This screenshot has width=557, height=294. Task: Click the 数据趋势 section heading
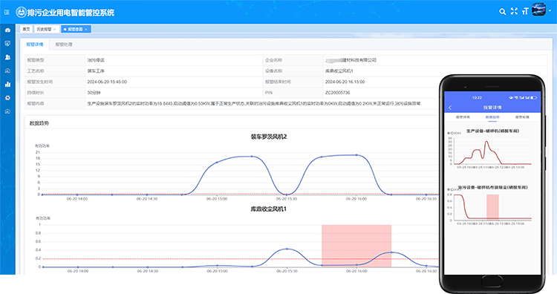pyautogui.click(x=39, y=123)
